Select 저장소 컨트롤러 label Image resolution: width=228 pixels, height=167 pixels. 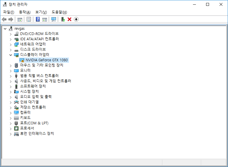tap(33, 107)
